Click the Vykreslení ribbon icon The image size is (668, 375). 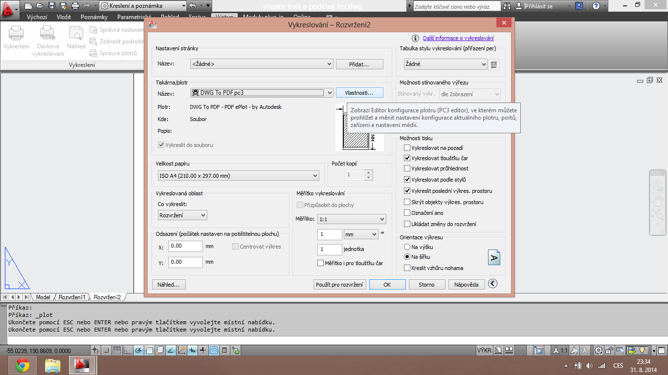pyautogui.click(x=17, y=33)
